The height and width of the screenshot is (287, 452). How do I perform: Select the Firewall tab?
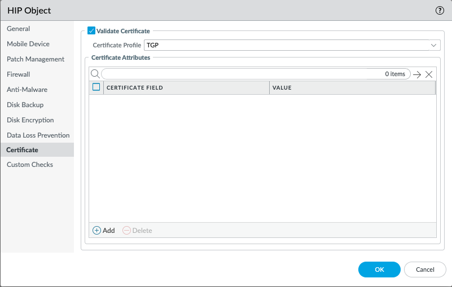(19, 74)
